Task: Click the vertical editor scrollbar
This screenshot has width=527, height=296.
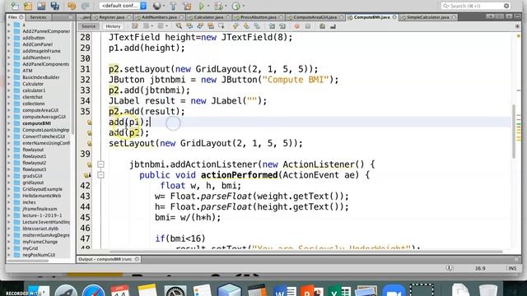Action: 514,131
